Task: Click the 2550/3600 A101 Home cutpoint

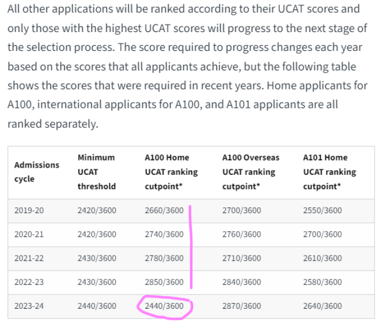Action: [x=323, y=210]
